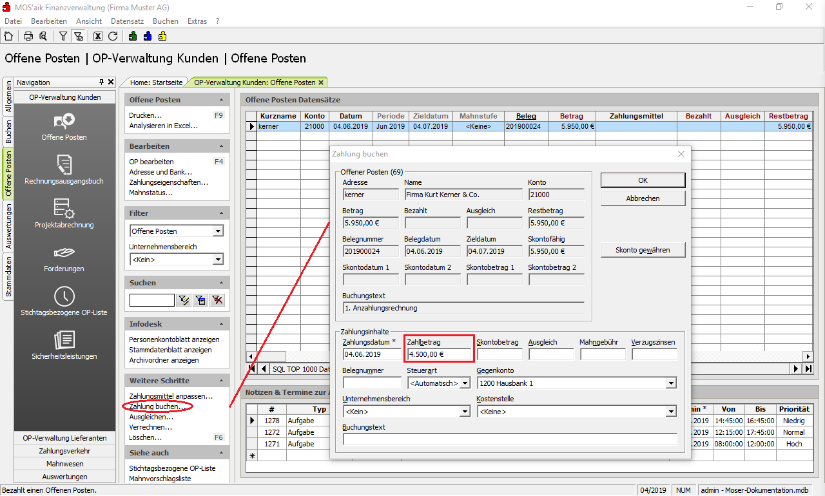Toggle the active filter button in the toolbar
This screenshot has height=496, width=825.
click(x=78, y=36)
